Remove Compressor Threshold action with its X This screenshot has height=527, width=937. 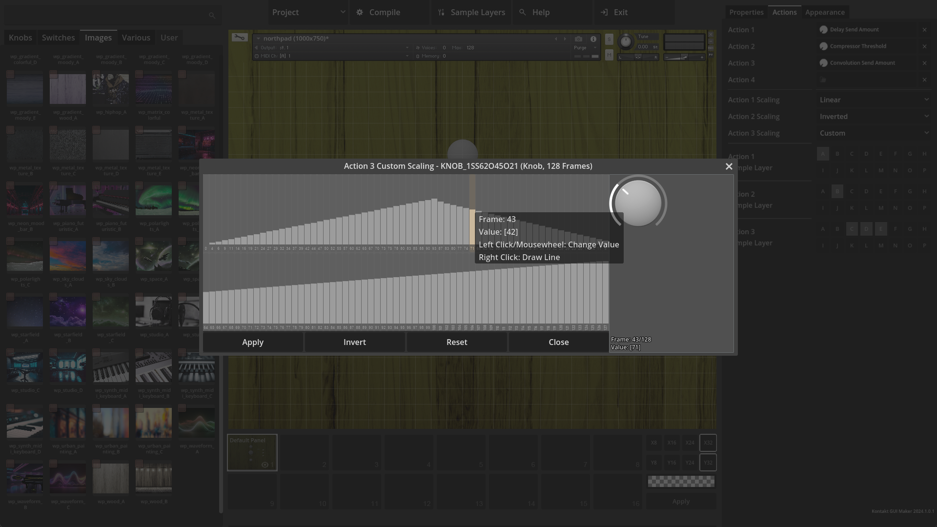(x=924, y=46)
